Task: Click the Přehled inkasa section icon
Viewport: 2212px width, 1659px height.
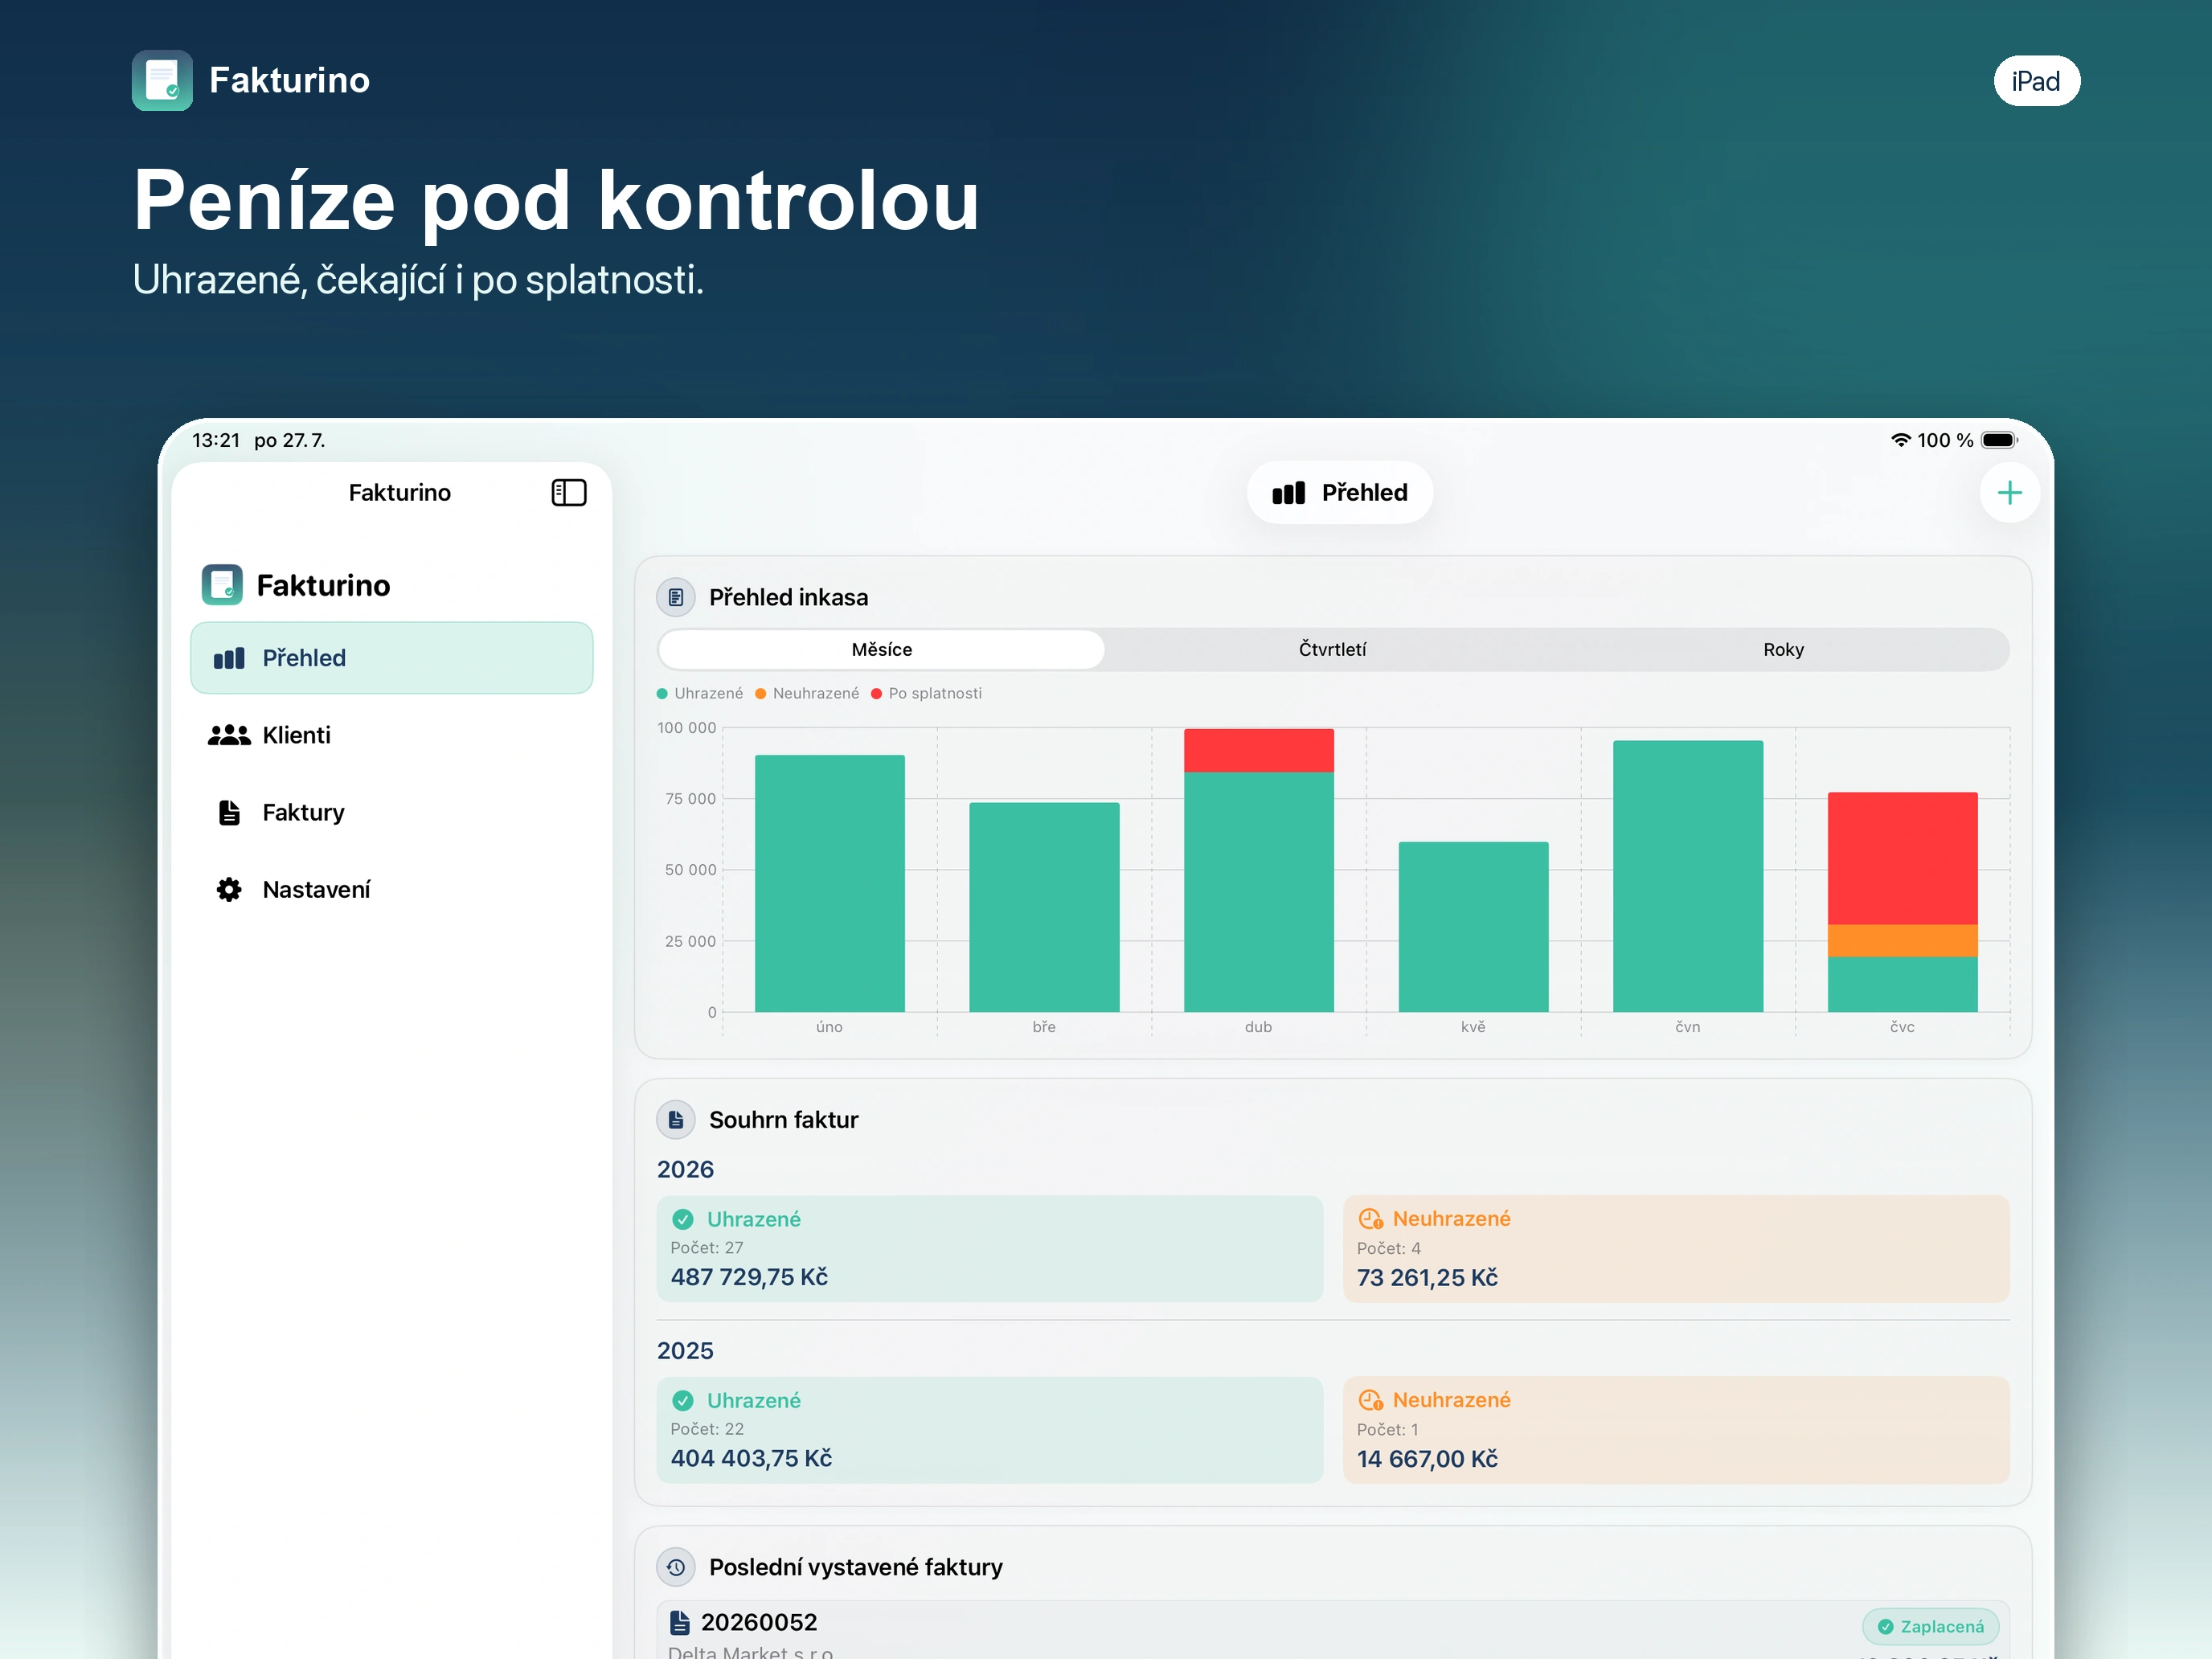Action: pyautogui.click(x=676, y=597)
